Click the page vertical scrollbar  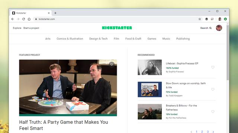point(228,53)
